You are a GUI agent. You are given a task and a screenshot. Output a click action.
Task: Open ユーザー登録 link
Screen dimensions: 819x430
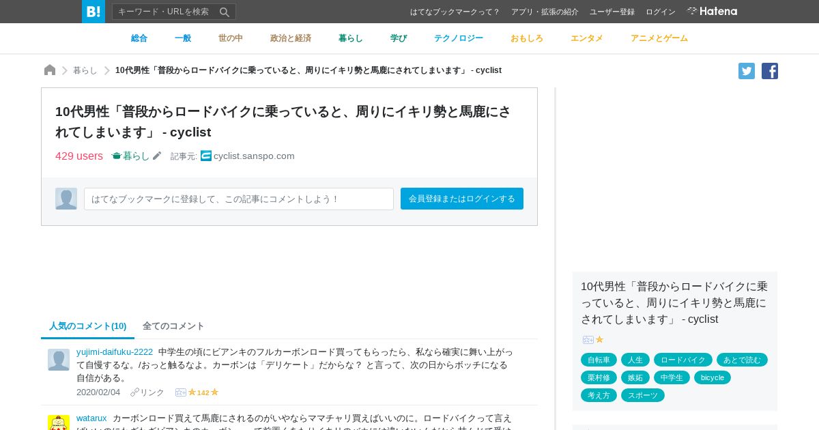612,12
